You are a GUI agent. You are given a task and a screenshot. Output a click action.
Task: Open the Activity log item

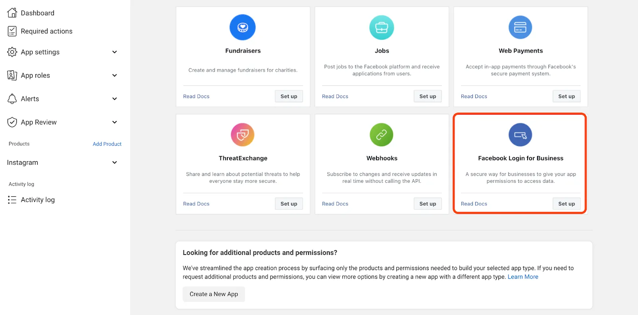coord(38,200)
